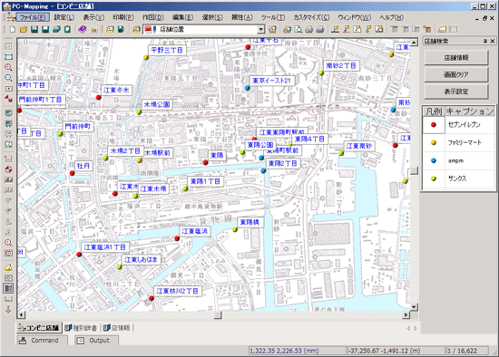Viewport: 499px width, 357px height.
Task: Click the 南砂2丁目 store label
Action: (x=341, y=65)
